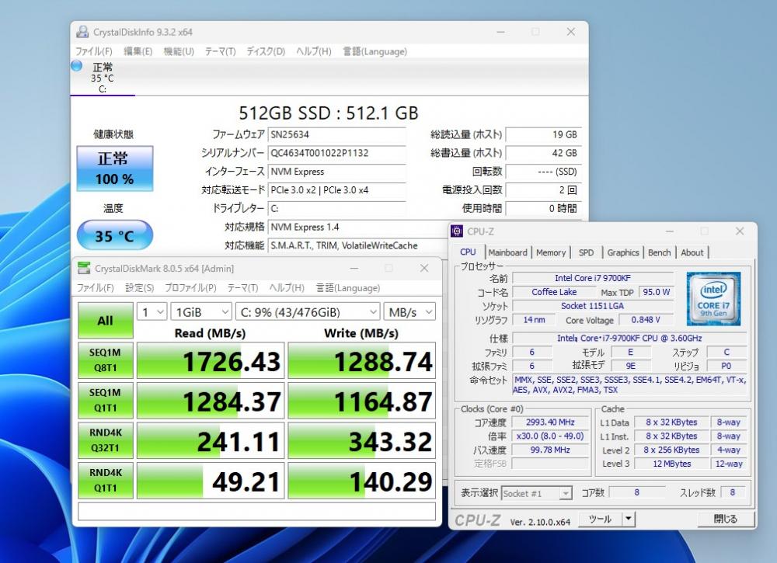Open the target drive dropdown C: 9%
The image size is (777, 563).
(x=308, y=312)
